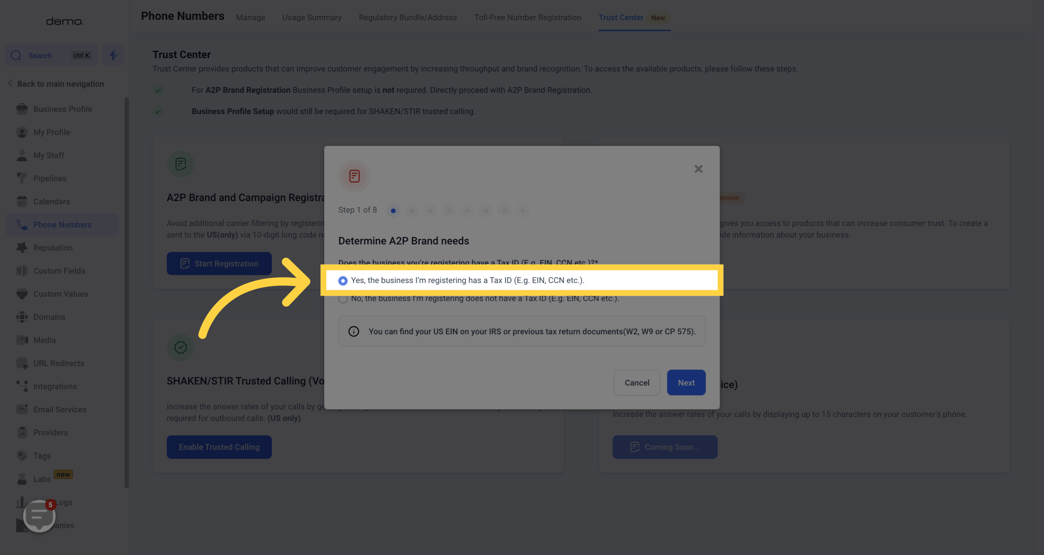Viewport: 1044px width, 555px height.
Task: Click the info icon for EIN details
Action: click(354, 331)
